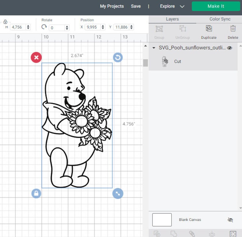Open My Projects
242x237 pixels.
[x=112, y=6]
